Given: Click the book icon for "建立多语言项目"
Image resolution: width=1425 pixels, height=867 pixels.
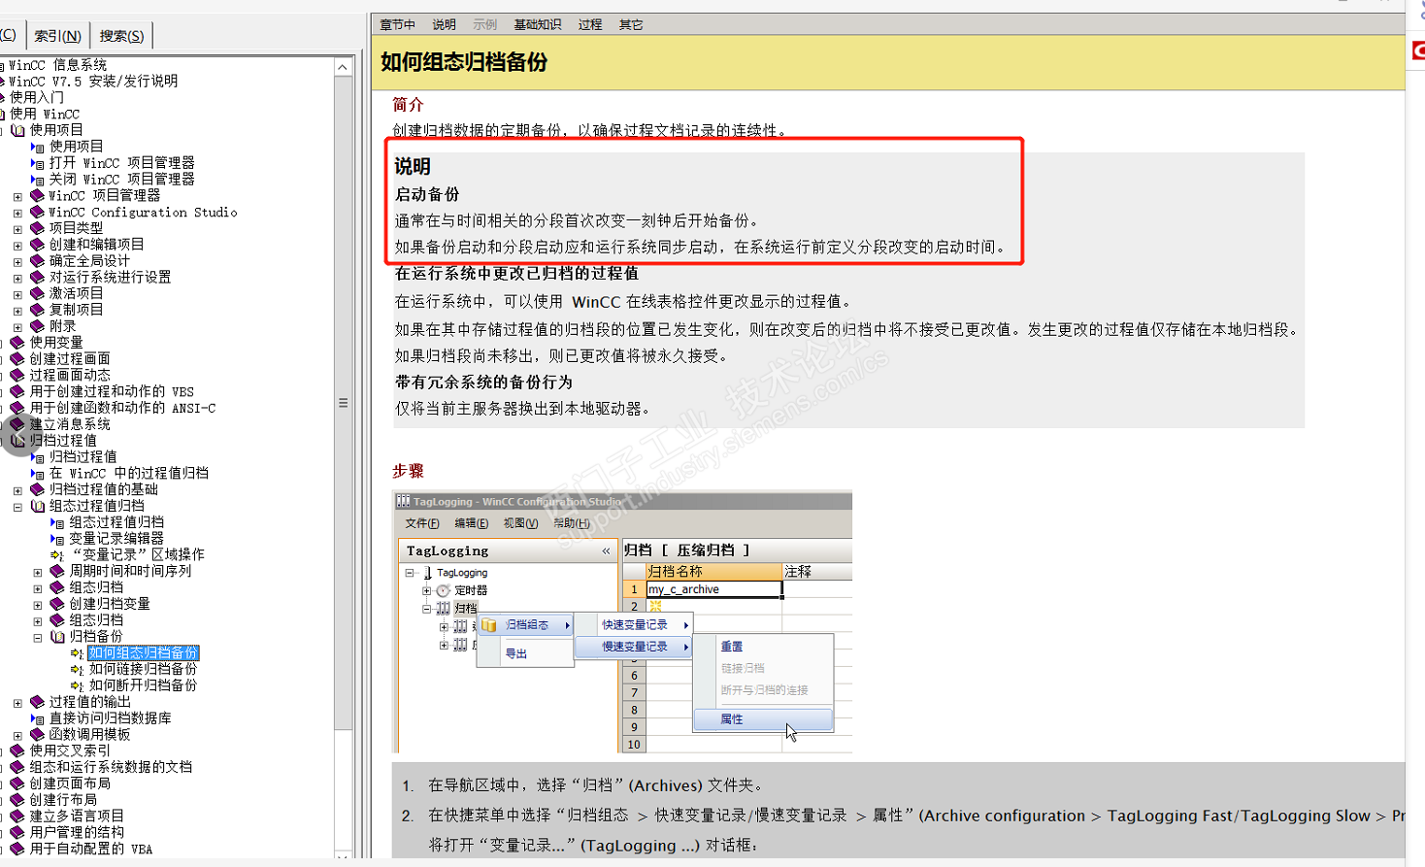Looking at the screenshot, I should tap(17, 817).
